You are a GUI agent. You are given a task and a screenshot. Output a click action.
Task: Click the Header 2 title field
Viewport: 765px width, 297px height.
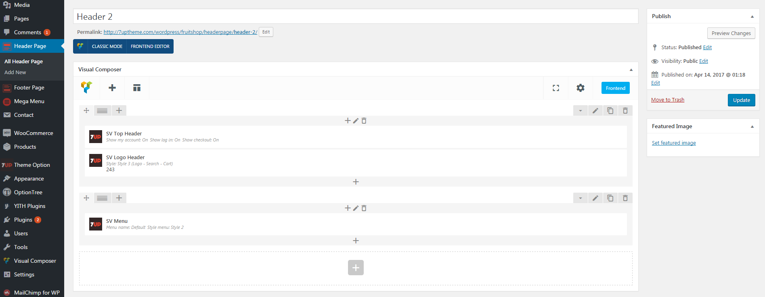(x=356, y=17)
